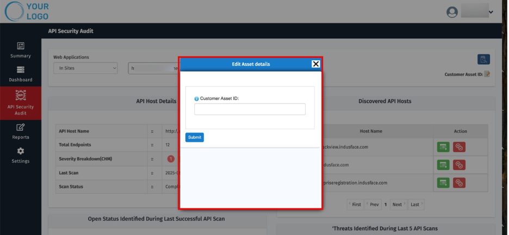Click the Last Scan row label
509x235 pixels.
[69, 173]
